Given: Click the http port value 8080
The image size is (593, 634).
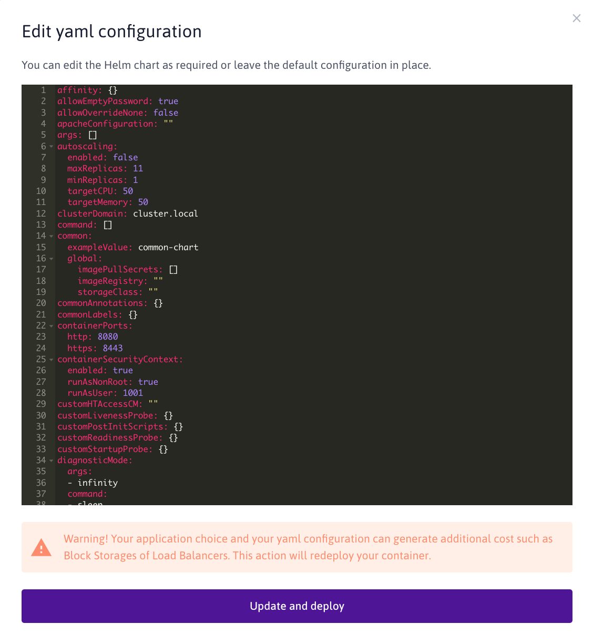Looking at the screenshot, I should tap(108, 337).
